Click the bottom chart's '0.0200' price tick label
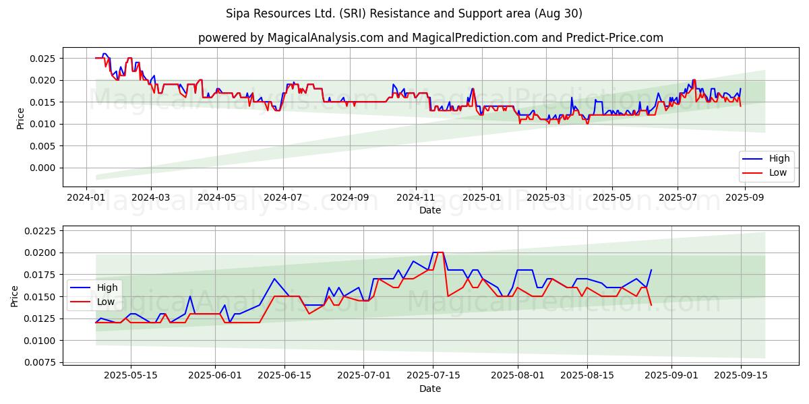The image size is (809, 404). point(40,252)
